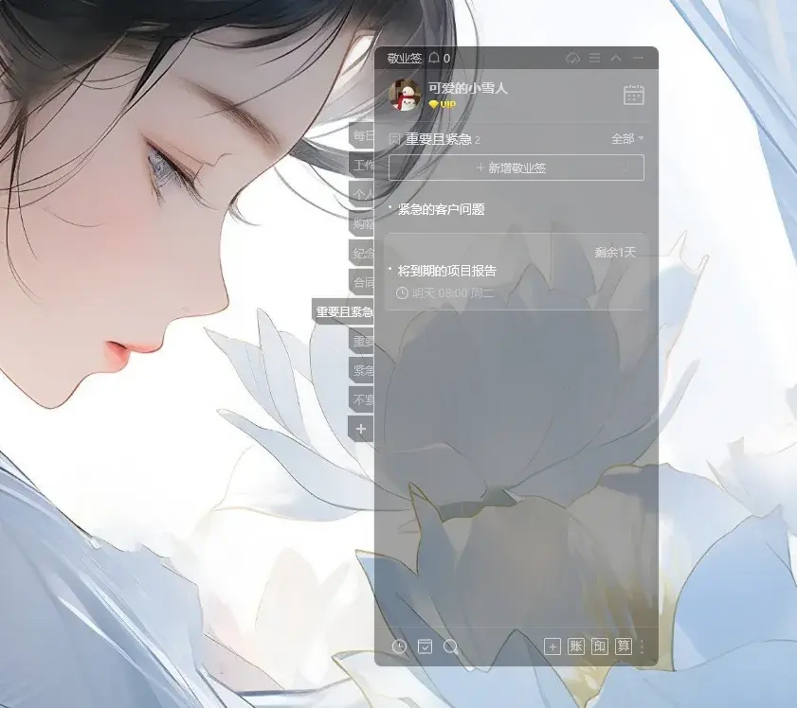Click the reminder time 明天 08:00 周二
797x708 pixels.
click(444, 292)
